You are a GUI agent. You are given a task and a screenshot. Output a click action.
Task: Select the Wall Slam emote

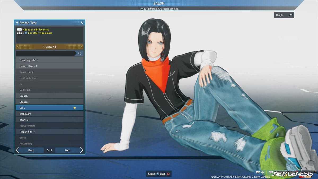(50, 114)
